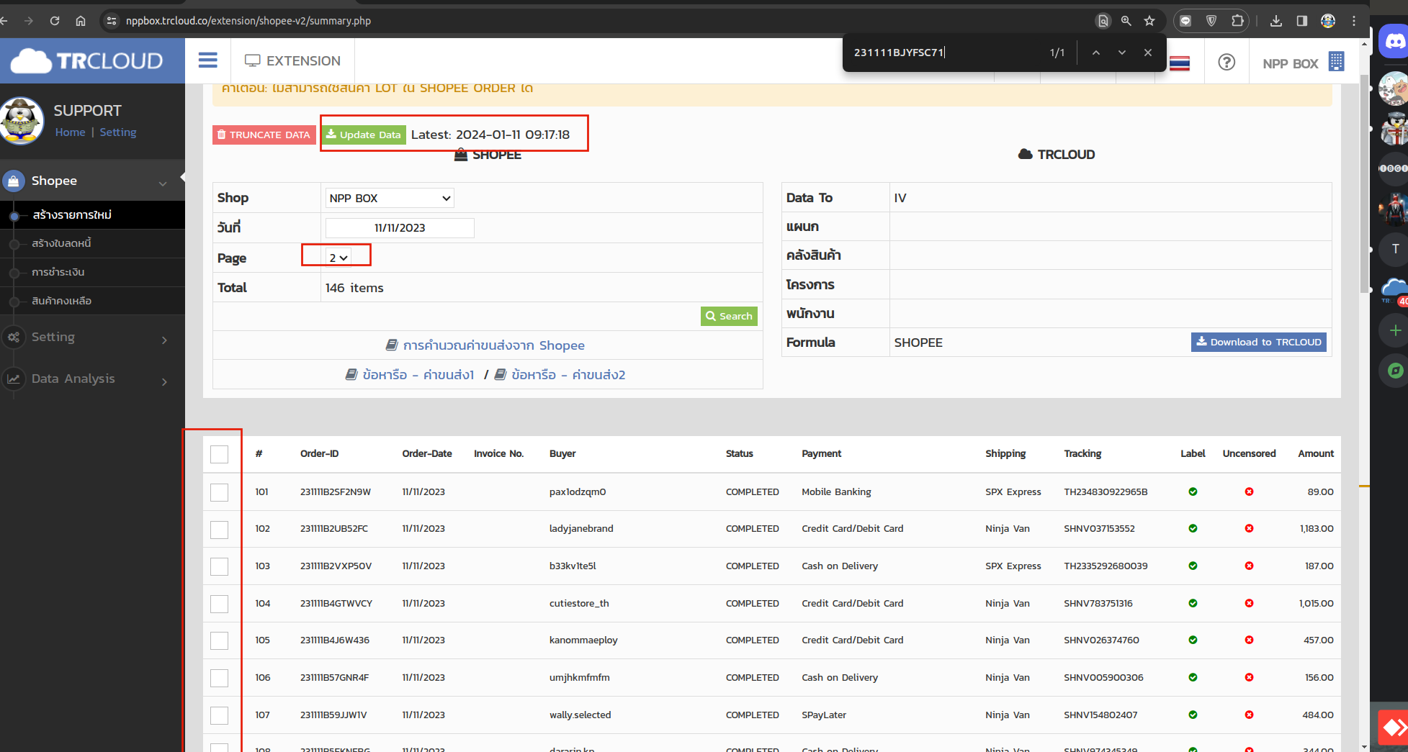Click the Update Data button

[364, 135]
